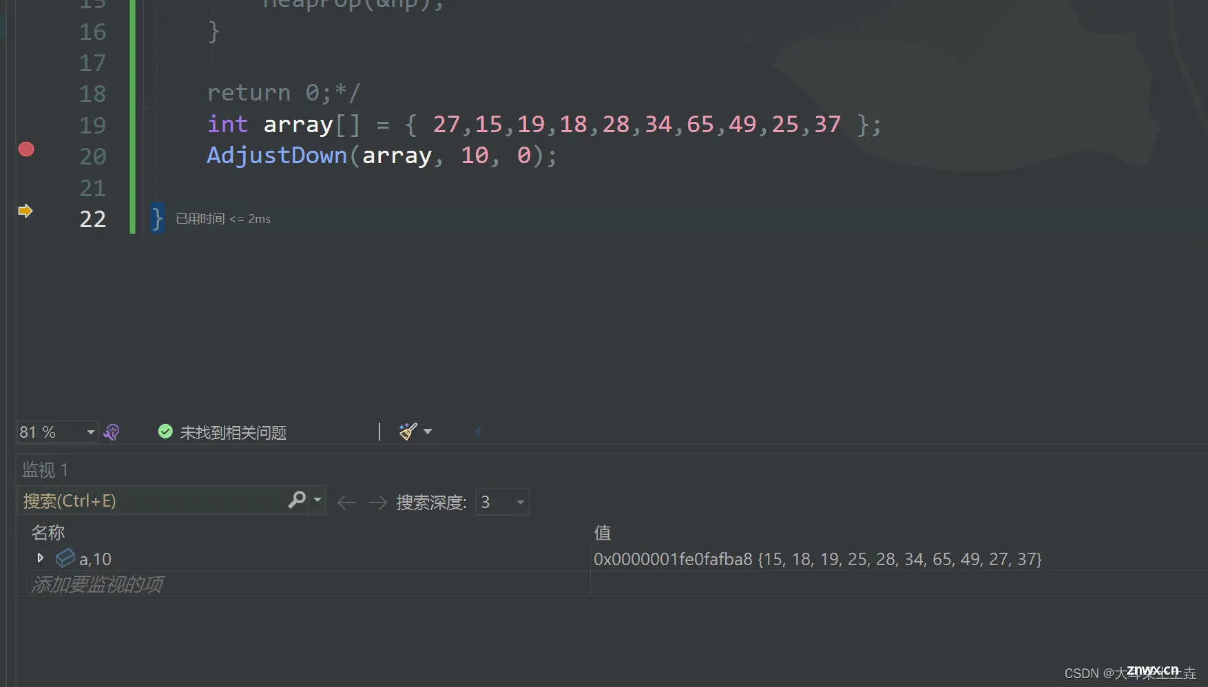Click the 'array' argument on line 20

pos(397,156)
